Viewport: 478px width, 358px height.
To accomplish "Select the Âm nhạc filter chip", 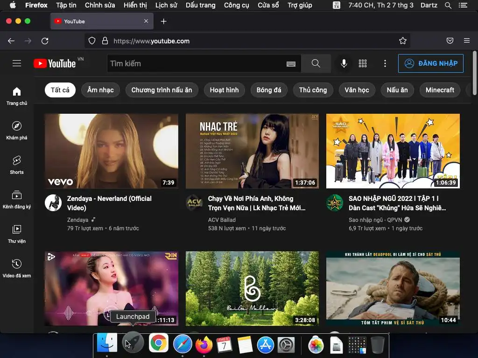I will pyautogui.click(x=100, y=90).
